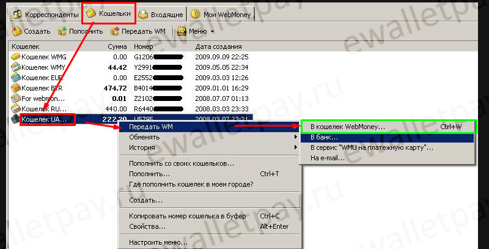The width and height of the screenshot is (489, 249).
Task: Click the date 2009.01.01 16:29
Action: coord(222,88)
